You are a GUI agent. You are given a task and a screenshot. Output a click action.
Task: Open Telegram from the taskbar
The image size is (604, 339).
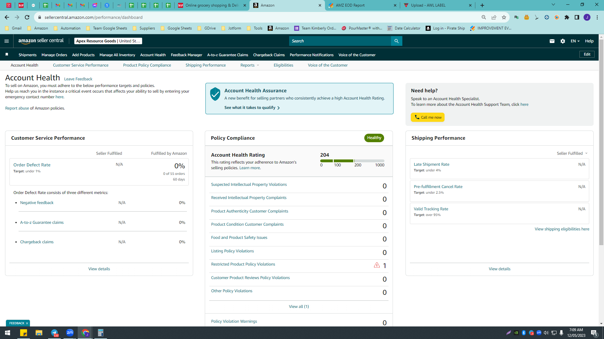pos(54,333)
